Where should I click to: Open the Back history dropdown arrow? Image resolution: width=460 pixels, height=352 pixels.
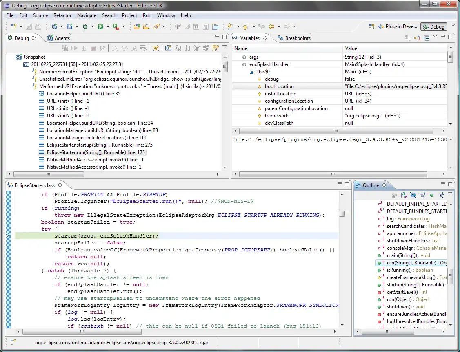pos(279,26)
